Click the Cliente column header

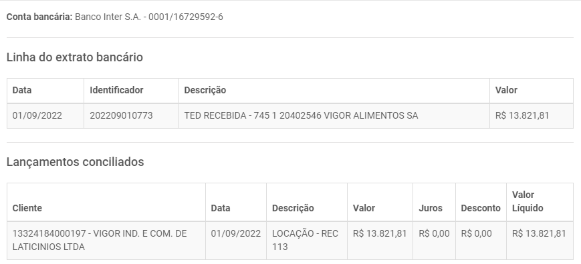27,208
